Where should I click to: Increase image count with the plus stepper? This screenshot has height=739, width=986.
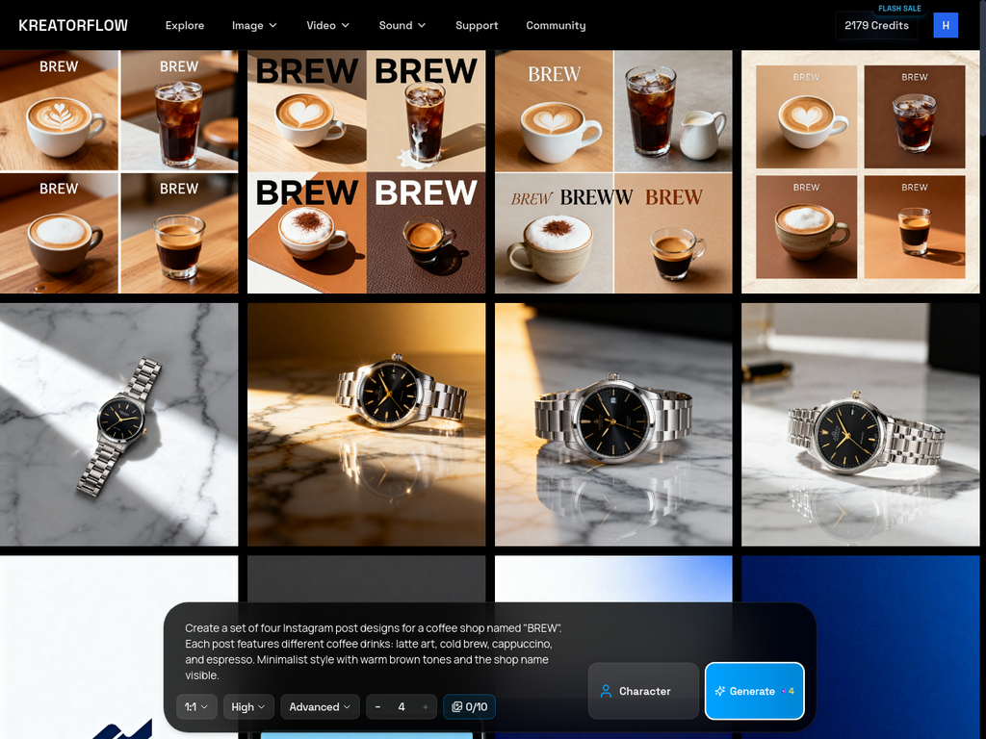(425, 706)
